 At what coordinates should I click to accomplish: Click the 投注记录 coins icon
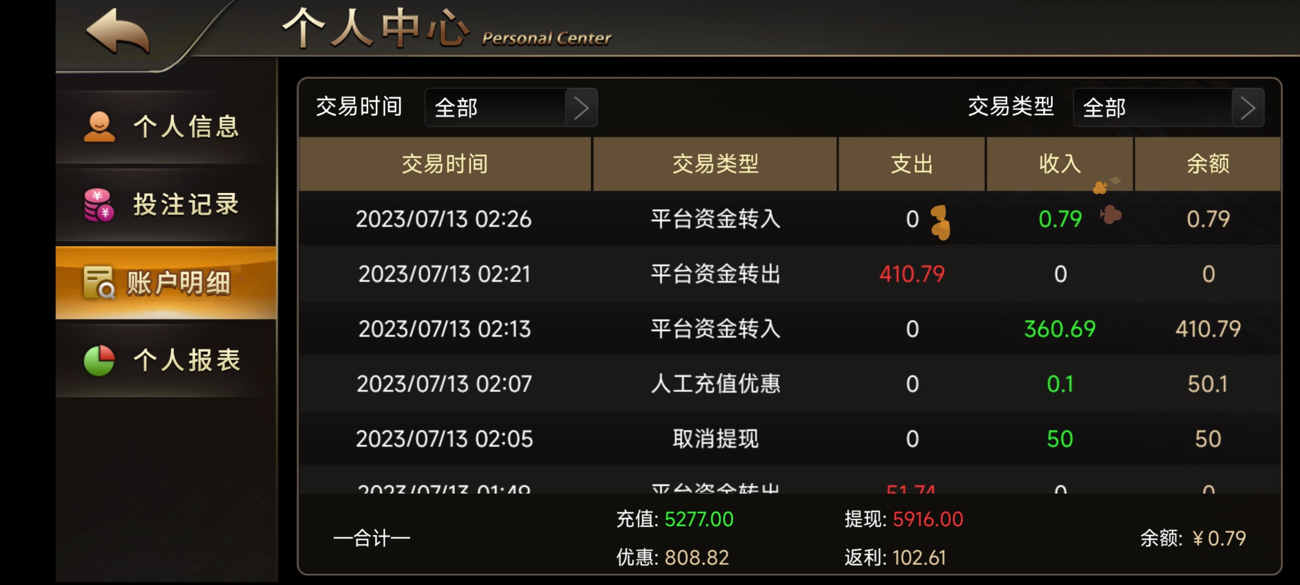[x=99, y=205]
